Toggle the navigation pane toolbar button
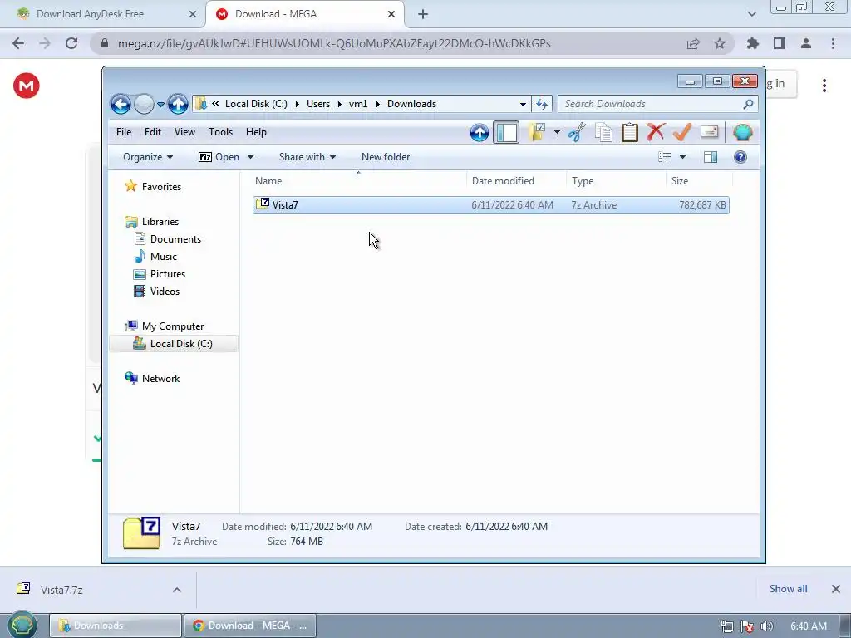 point(506,132)
